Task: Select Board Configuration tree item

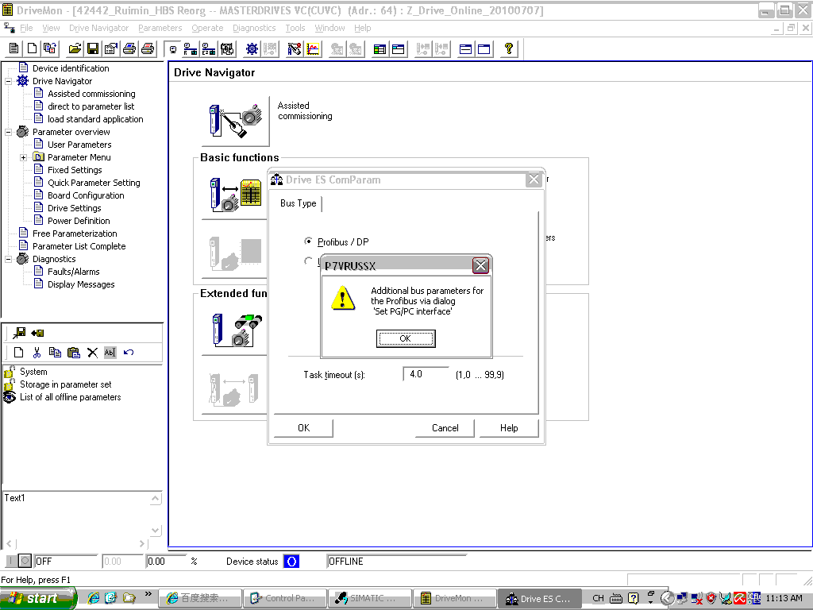Action: pyautogui.click(x=86, y=195)
